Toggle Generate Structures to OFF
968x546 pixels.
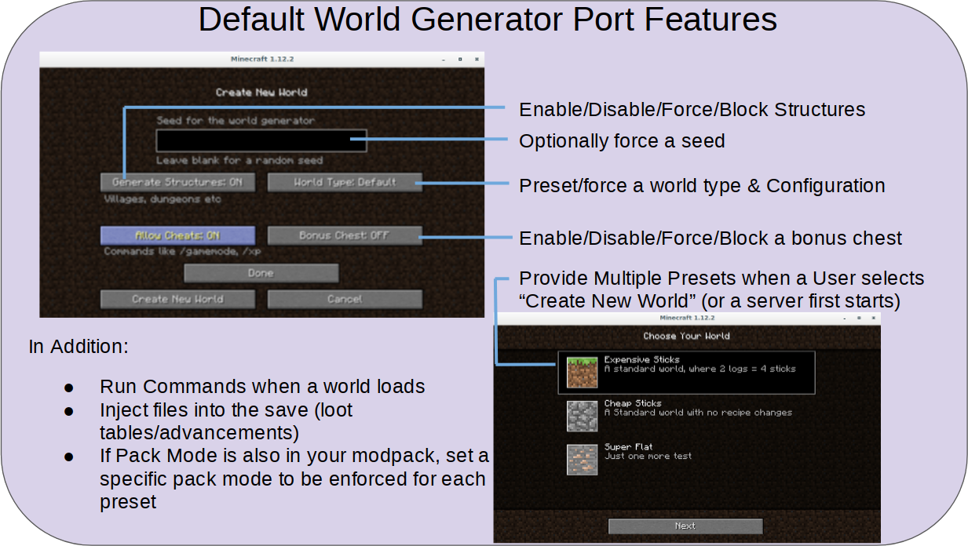point(177,181)
